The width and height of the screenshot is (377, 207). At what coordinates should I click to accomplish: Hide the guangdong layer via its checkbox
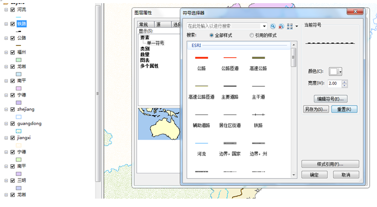pos(13,123)
